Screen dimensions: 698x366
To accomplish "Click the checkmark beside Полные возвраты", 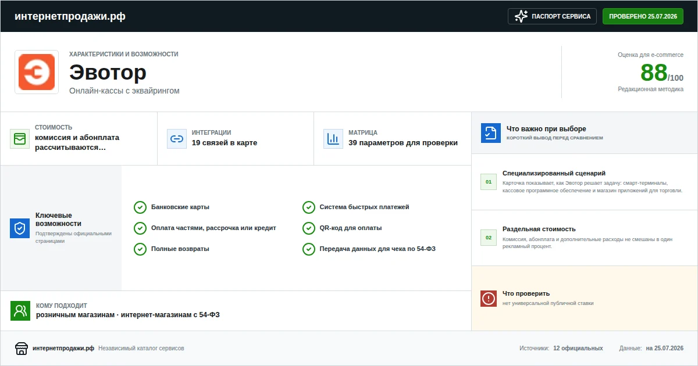I will 140,249.
